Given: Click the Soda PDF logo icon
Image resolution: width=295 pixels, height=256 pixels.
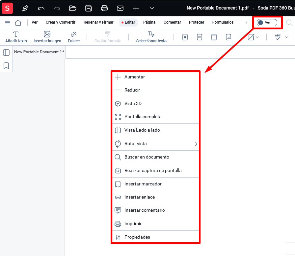Looking at the screenshot, I should pos(7,8).
